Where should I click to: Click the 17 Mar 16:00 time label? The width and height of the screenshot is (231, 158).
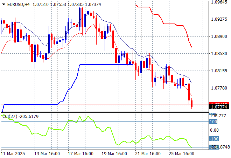80,154
